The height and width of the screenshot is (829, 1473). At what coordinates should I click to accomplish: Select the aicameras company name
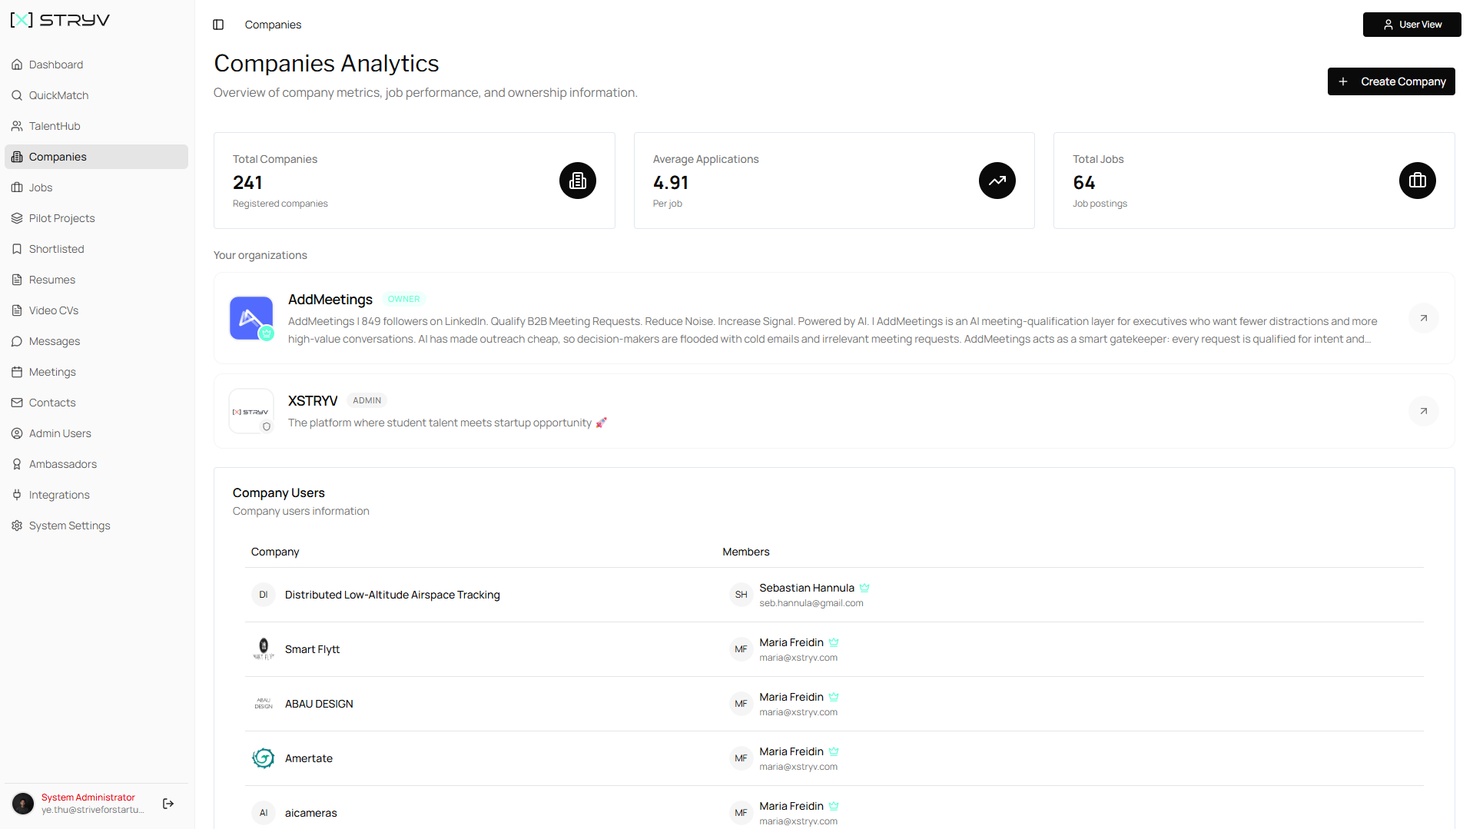pyautogui.click(x=311, y=813)
